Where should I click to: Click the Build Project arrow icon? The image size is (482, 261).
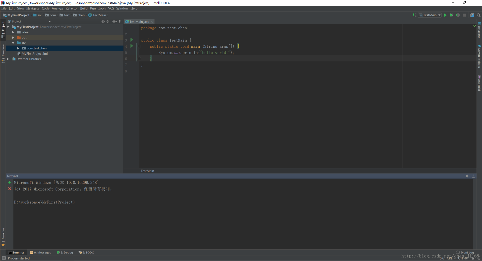[x=414, y=15]
